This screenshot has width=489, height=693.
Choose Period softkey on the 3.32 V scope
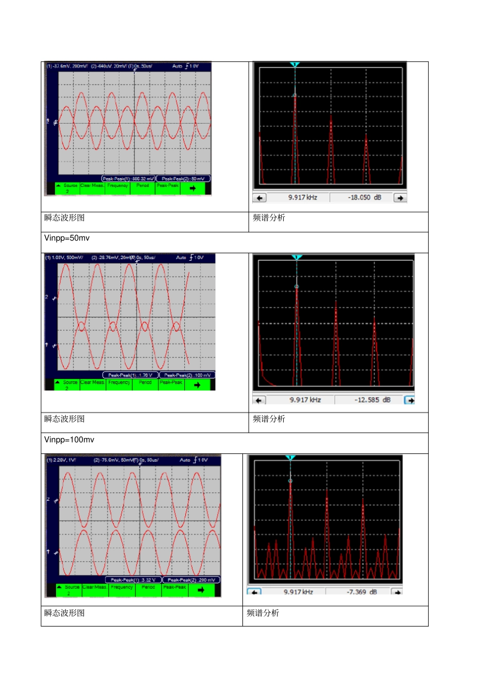[x=148, y=590]
